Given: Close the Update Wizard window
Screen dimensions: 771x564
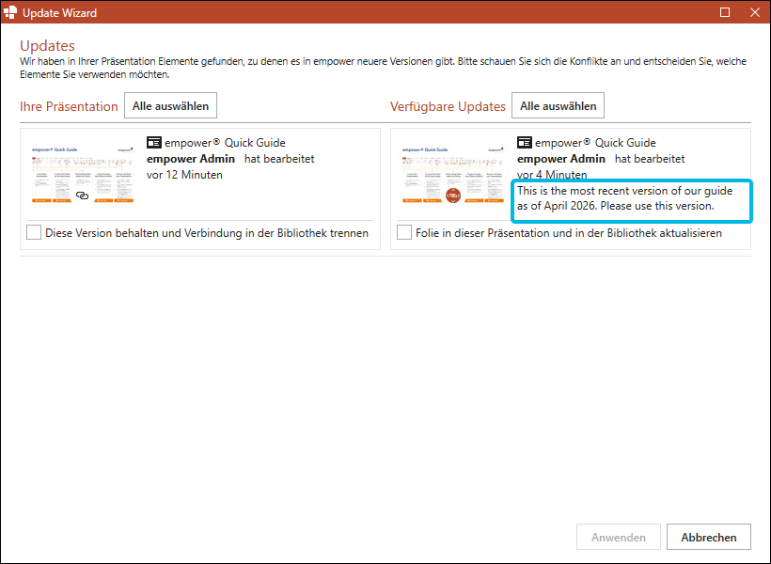Looking at the screenshot, I should pos(755,12).
